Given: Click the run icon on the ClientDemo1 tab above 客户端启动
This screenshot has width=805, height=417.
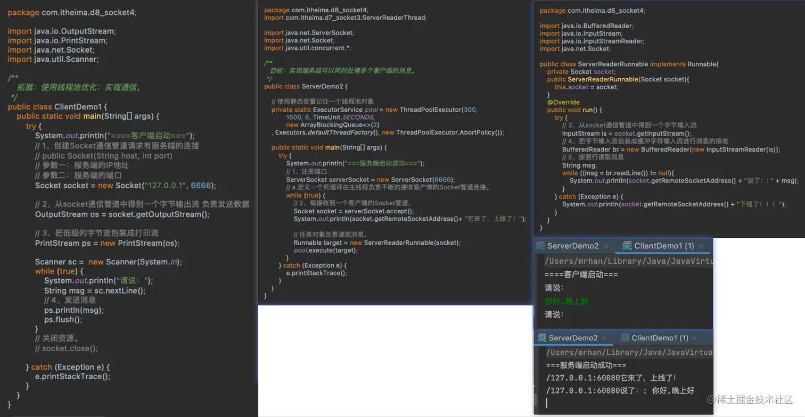Looking at the screenshot, I should point(627,246).
